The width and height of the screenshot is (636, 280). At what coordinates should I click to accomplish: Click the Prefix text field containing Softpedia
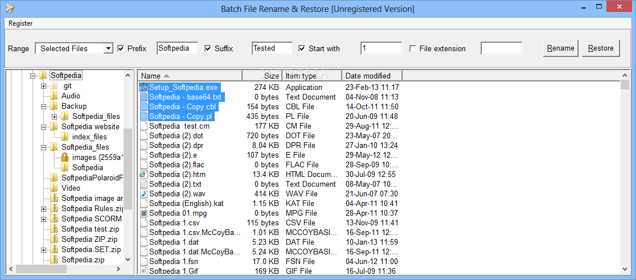click(177, 48)
